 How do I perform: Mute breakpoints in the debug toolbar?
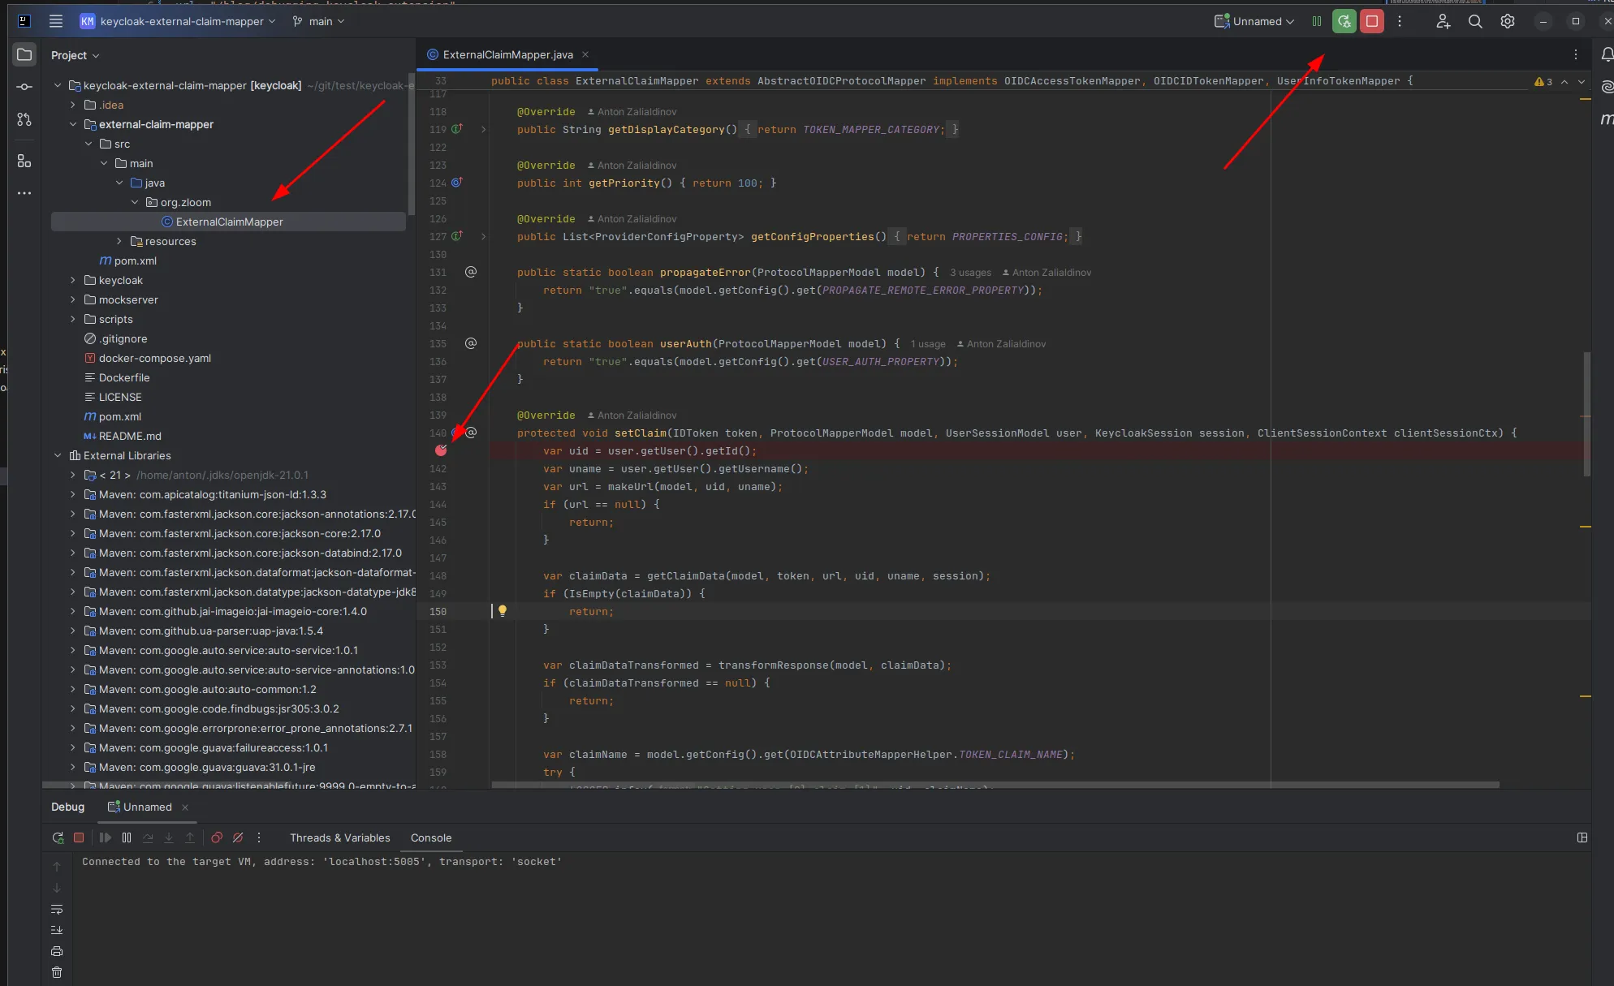pos(238,837)
